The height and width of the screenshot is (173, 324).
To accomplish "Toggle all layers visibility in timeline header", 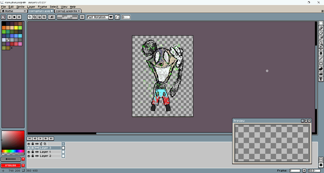I will click(29, 144).
